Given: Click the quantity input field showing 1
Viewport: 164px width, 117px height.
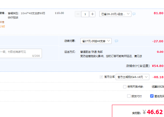Looking at the screenshot, I should 85,14.
